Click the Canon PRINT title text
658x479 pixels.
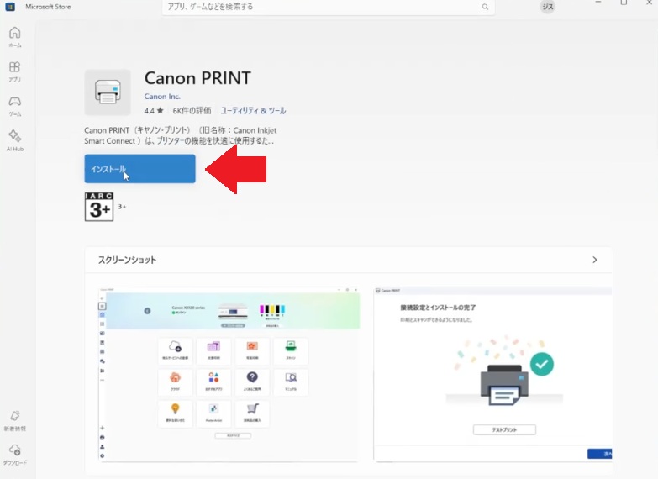click(197, 78)
